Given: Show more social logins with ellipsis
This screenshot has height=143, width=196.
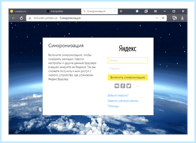Looking at the screenshot, I should pyautogui.click(x=137, y=86).
